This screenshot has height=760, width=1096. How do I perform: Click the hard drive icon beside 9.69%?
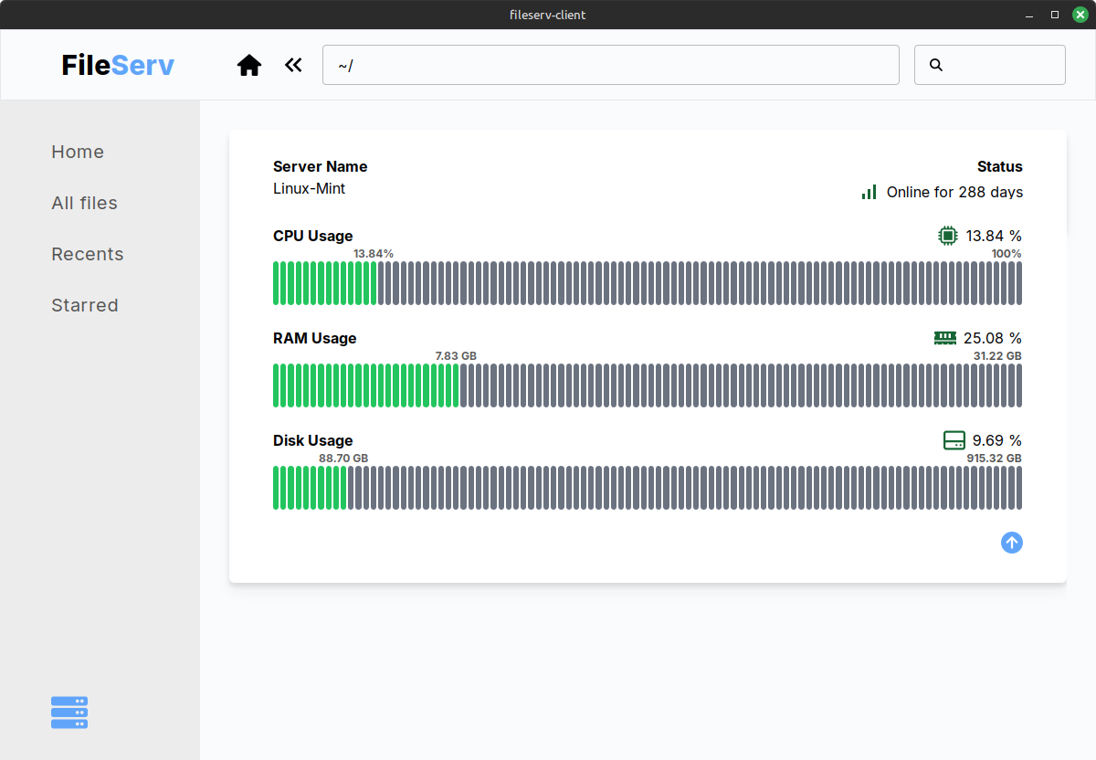coord(948,439)
